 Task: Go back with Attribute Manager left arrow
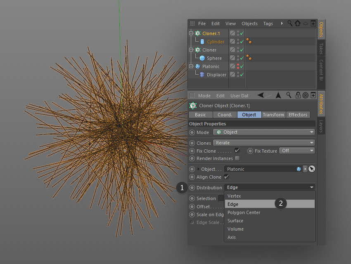260,95
